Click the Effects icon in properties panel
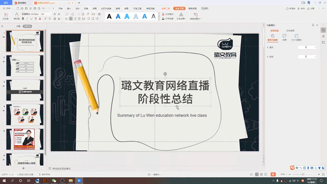Image resolution: width=327 pixels, height=184 pixels. tap(284, 36)
